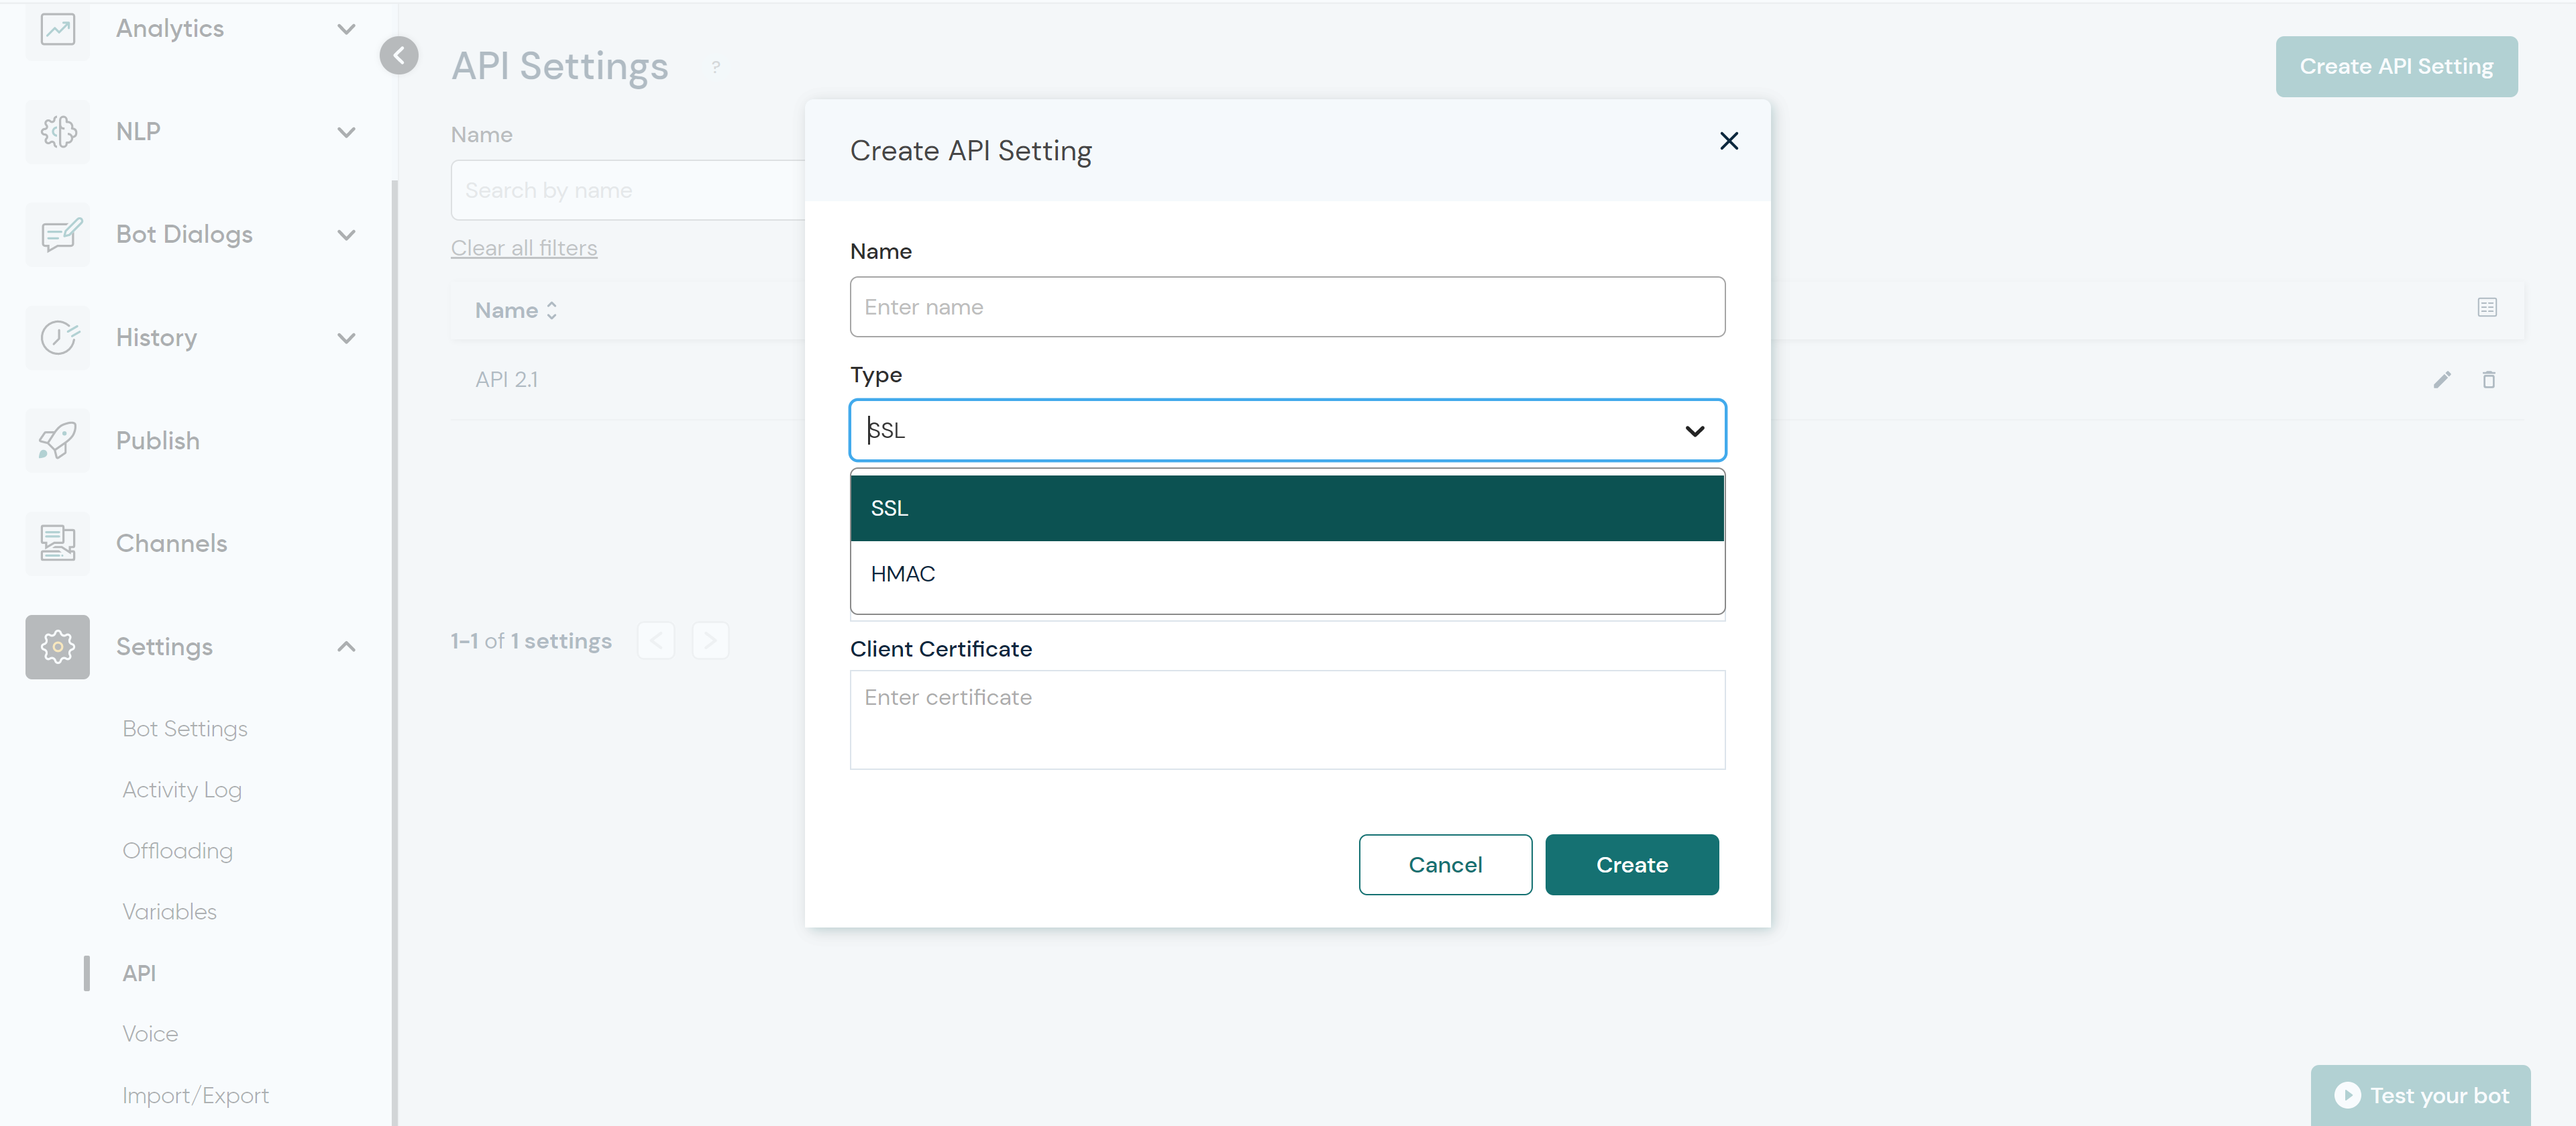Cancel the Create API Setting dialog

tap(1444, 865)
